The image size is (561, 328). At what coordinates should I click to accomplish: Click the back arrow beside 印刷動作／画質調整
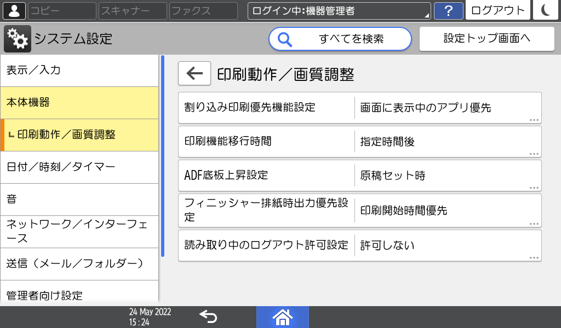pyautogui.click(x=193, y=73)
